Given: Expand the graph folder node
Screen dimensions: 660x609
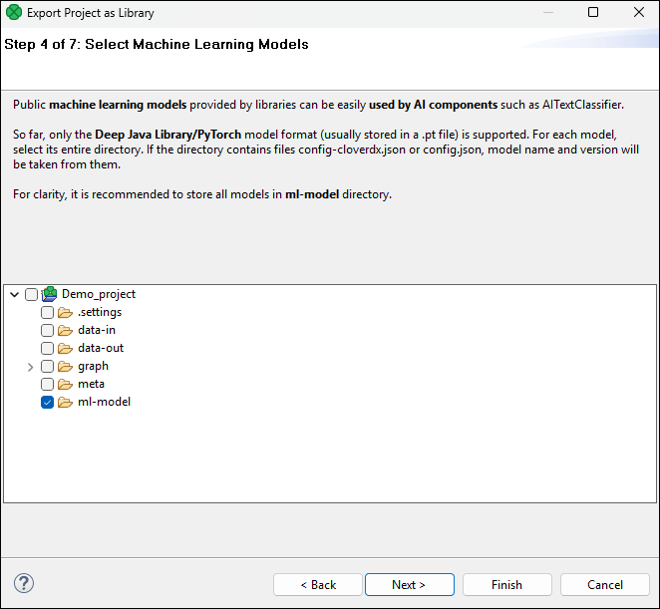Looking at the screenshot, I should 30,367.
